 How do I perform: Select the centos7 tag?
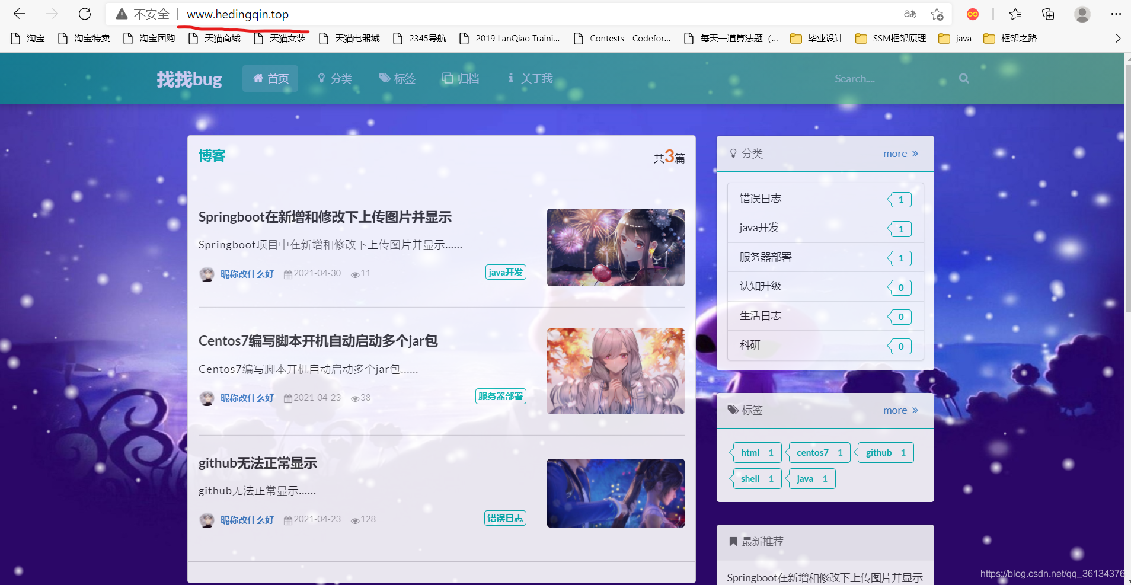[x=818, y=452]
